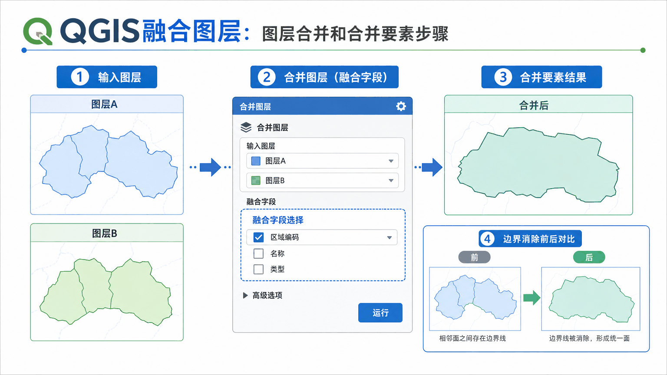
Task: Select the 合并要素结果 step header
Action: click(x=542, y=77)
